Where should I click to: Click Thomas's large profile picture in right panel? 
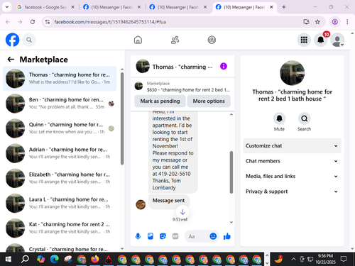coord(292,73)
